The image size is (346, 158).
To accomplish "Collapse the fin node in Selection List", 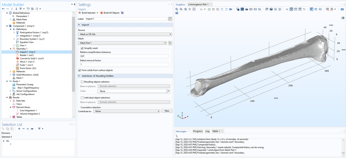I will 4,141.
